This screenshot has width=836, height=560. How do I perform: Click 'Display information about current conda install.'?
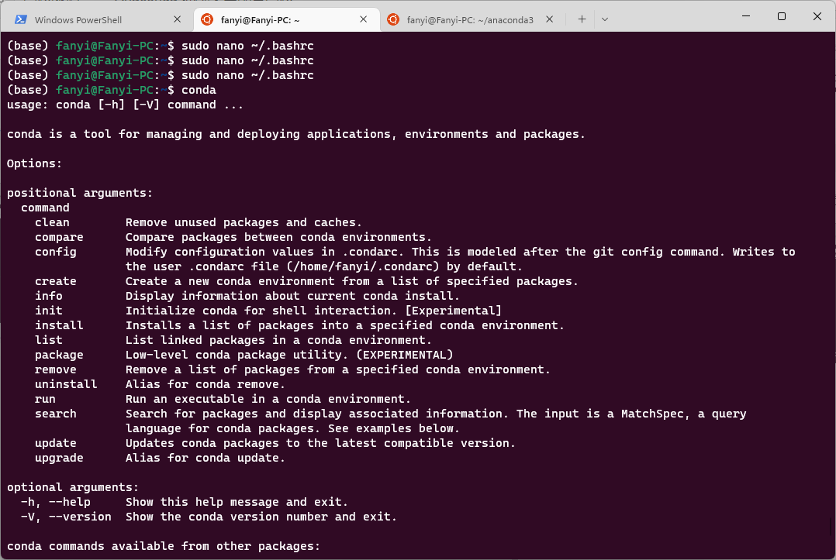292,296
